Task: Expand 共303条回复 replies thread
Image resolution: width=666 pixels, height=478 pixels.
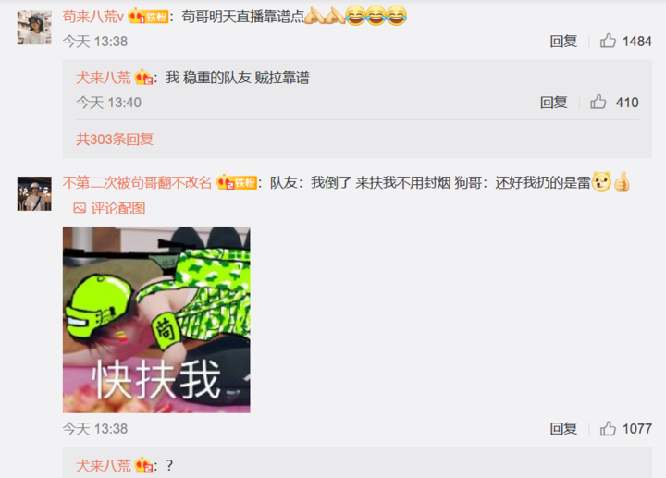Action: click(115, 140)
